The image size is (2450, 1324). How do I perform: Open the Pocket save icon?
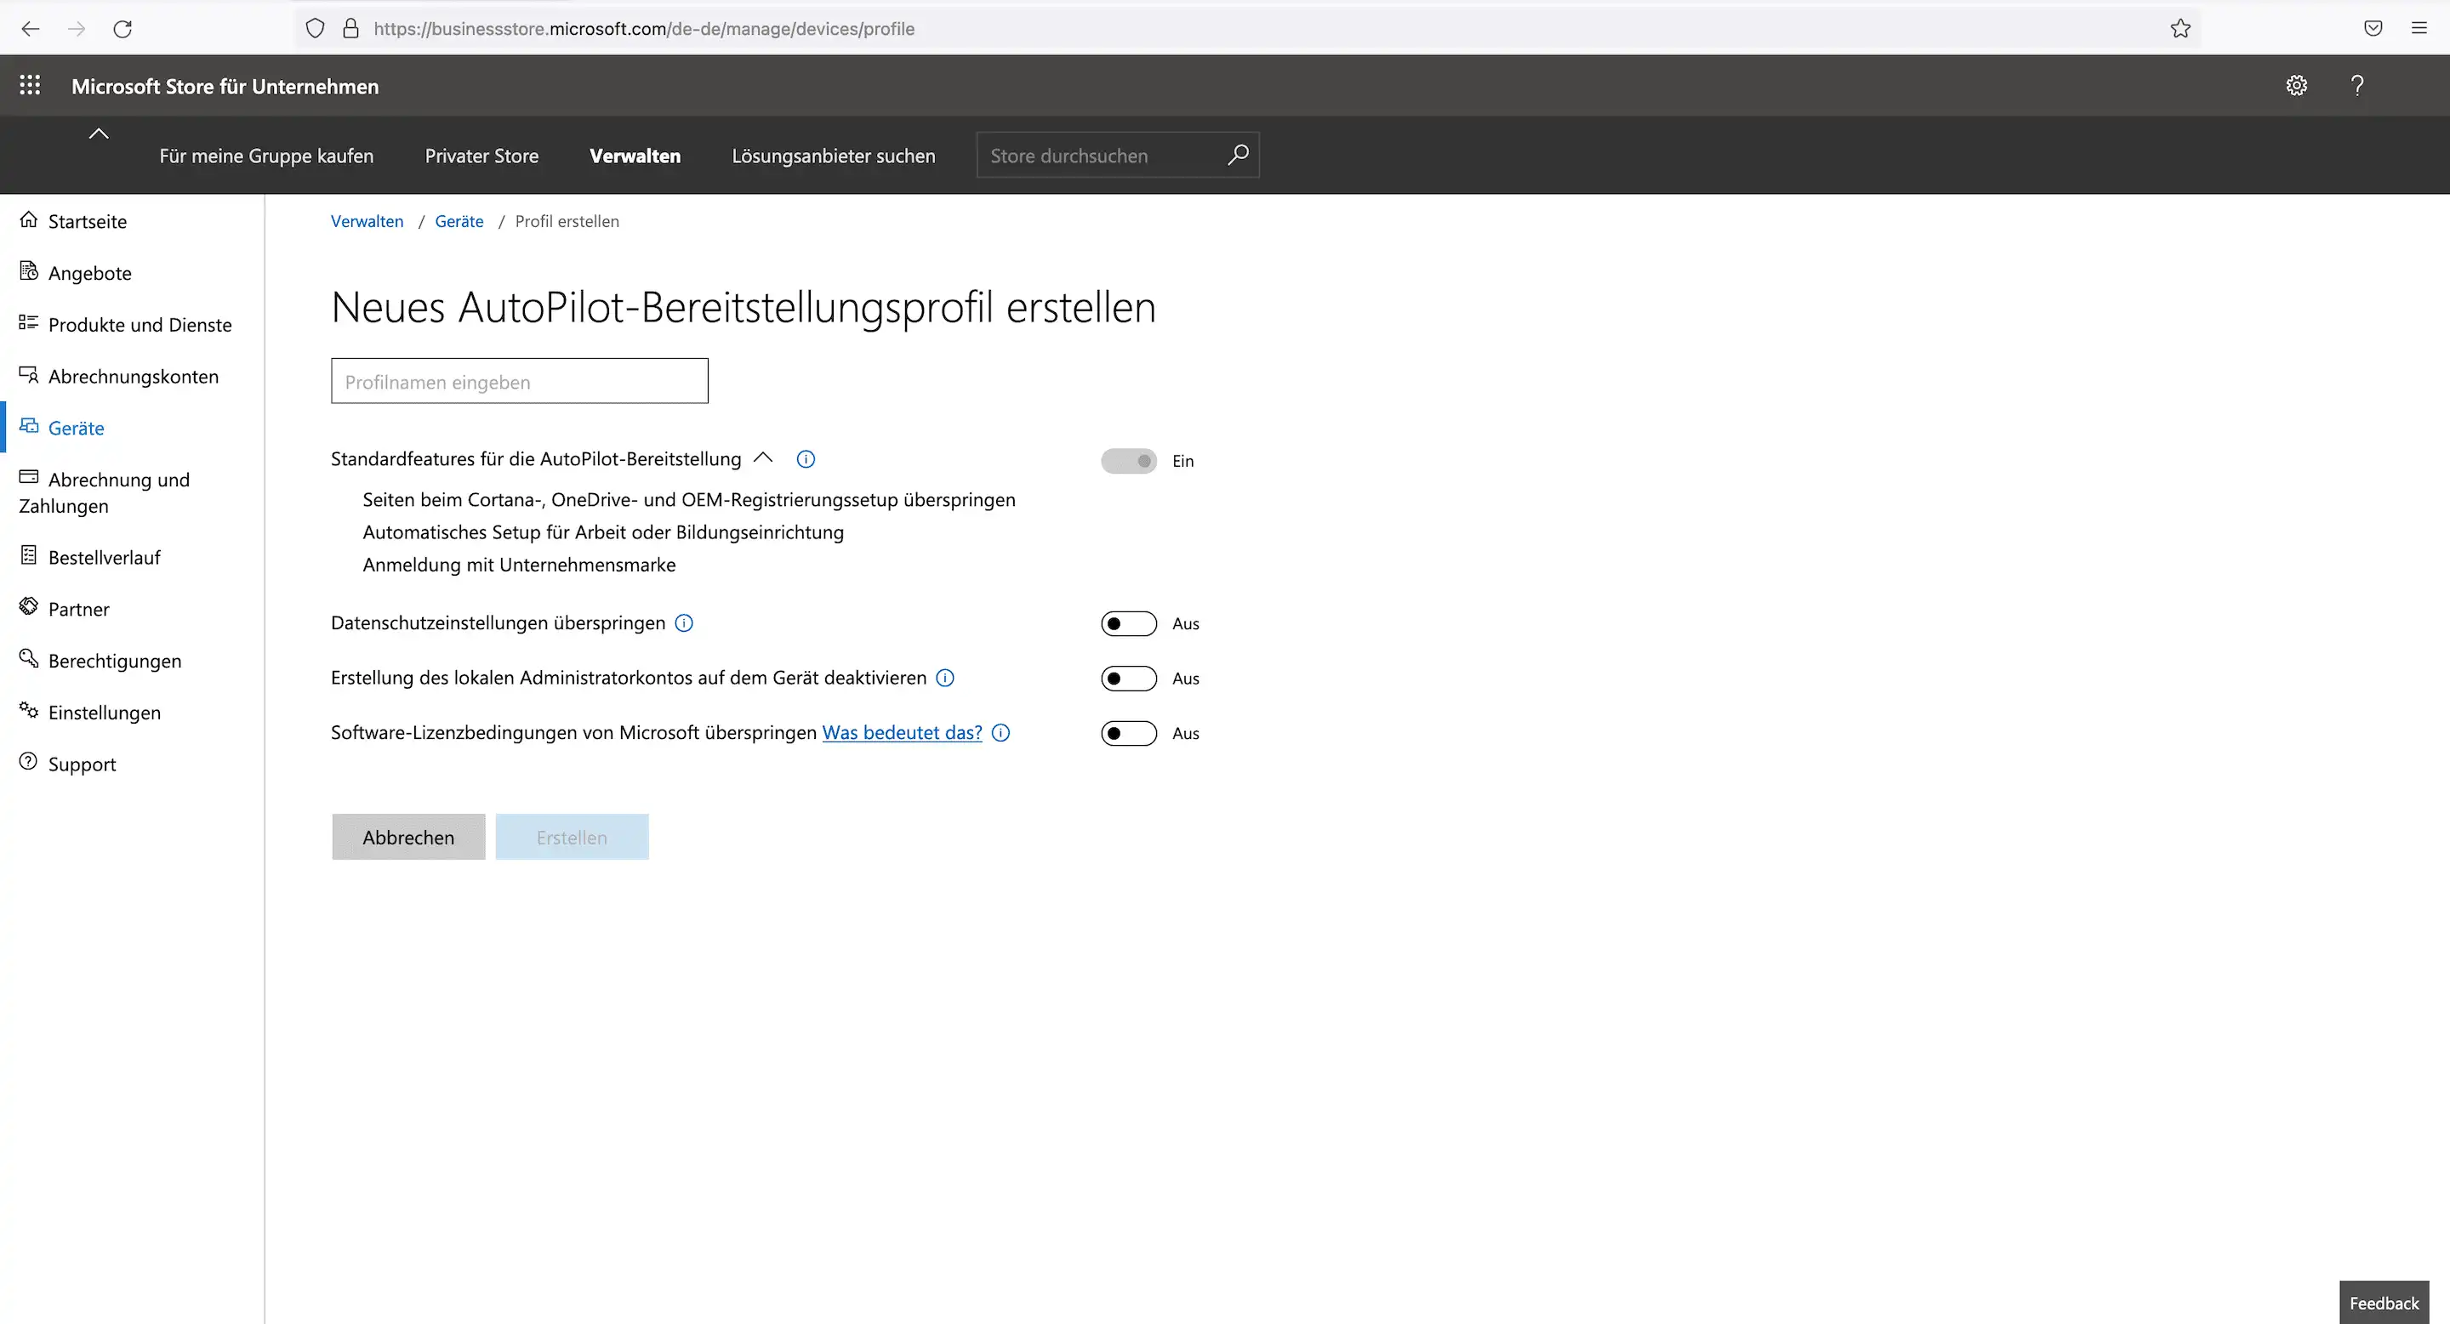point(2373,29)
